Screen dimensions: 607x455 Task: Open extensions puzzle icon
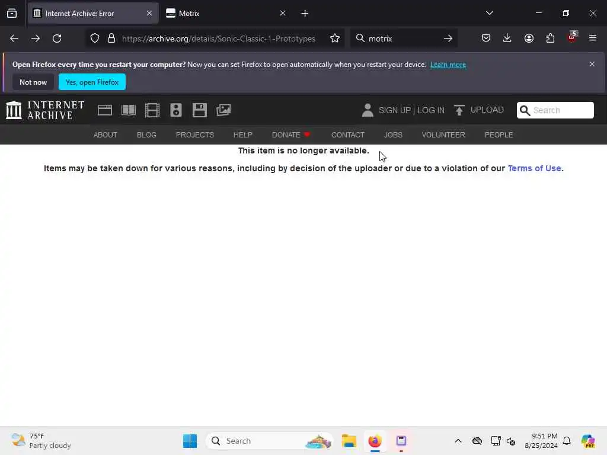[550, 39]
